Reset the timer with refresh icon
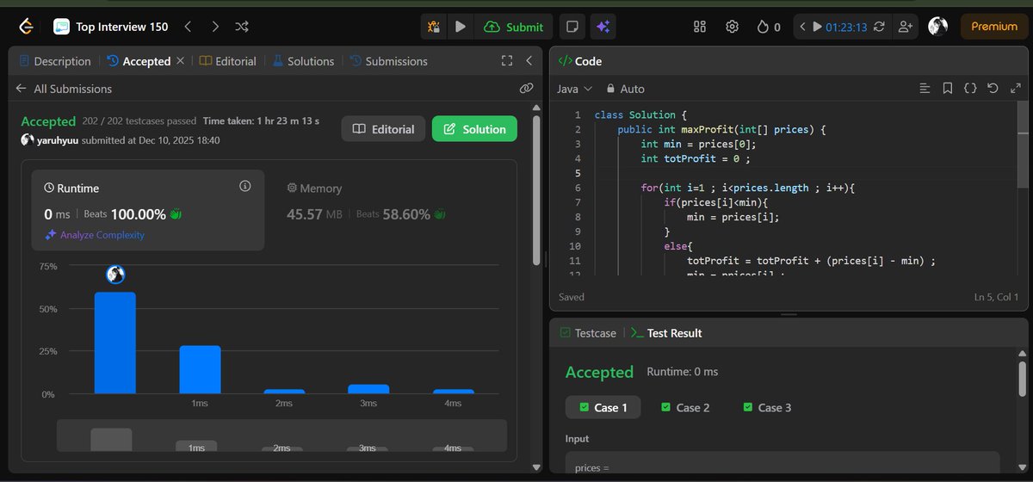 (879, 27)
